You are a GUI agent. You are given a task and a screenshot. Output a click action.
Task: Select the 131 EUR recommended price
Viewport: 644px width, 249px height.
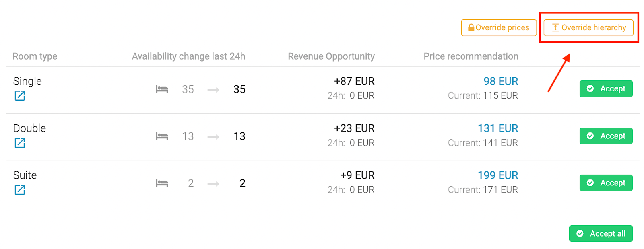pyautogui.click(x=498, y=128)
